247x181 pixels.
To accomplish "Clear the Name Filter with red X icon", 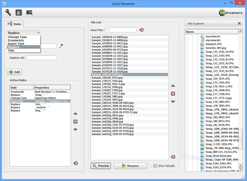I will point(141,30).
